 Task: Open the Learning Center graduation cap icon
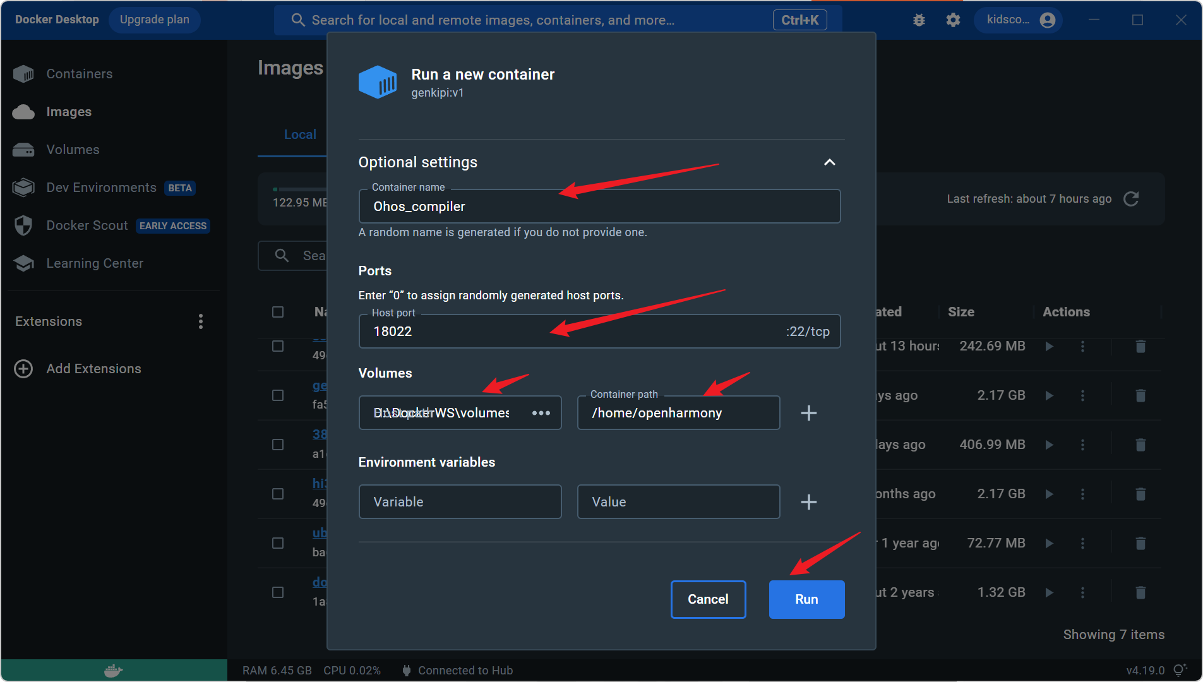point(23,263)
